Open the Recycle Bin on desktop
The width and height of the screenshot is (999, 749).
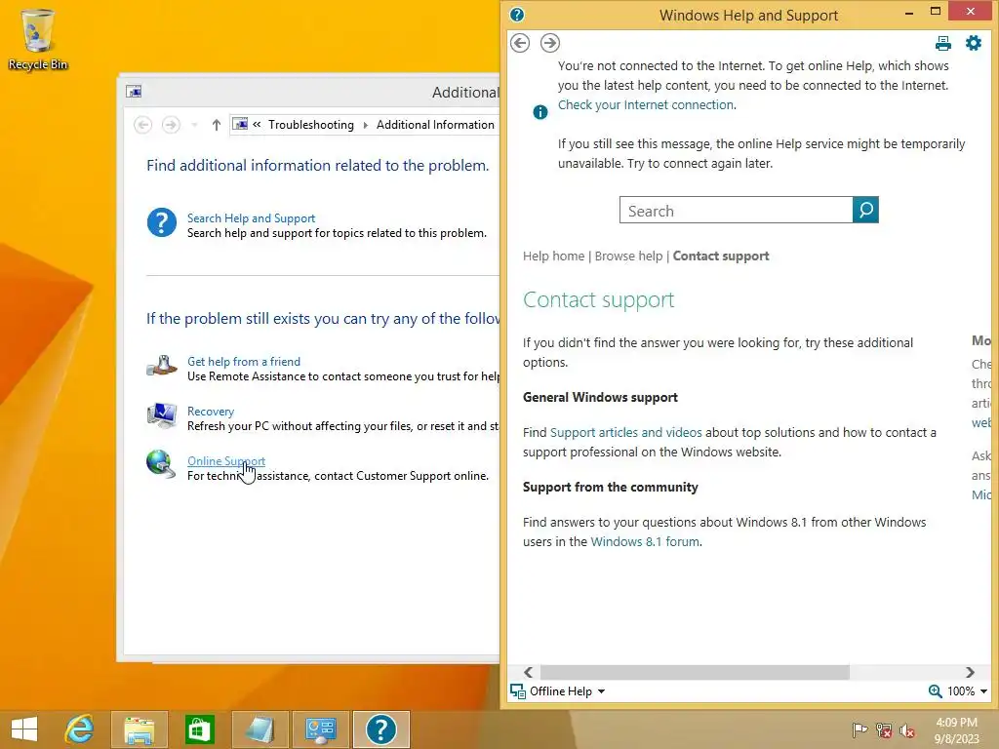[38, 39]
